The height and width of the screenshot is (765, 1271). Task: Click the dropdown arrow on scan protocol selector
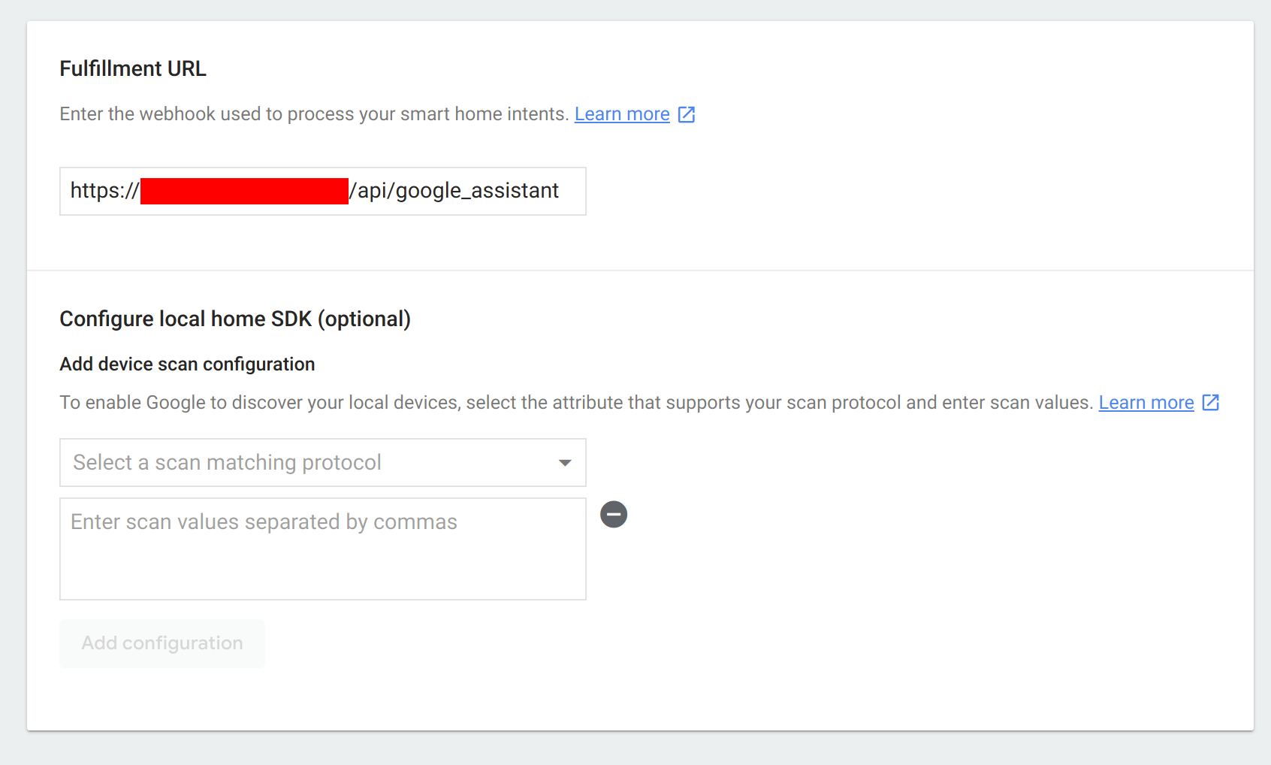pos(564,463)
